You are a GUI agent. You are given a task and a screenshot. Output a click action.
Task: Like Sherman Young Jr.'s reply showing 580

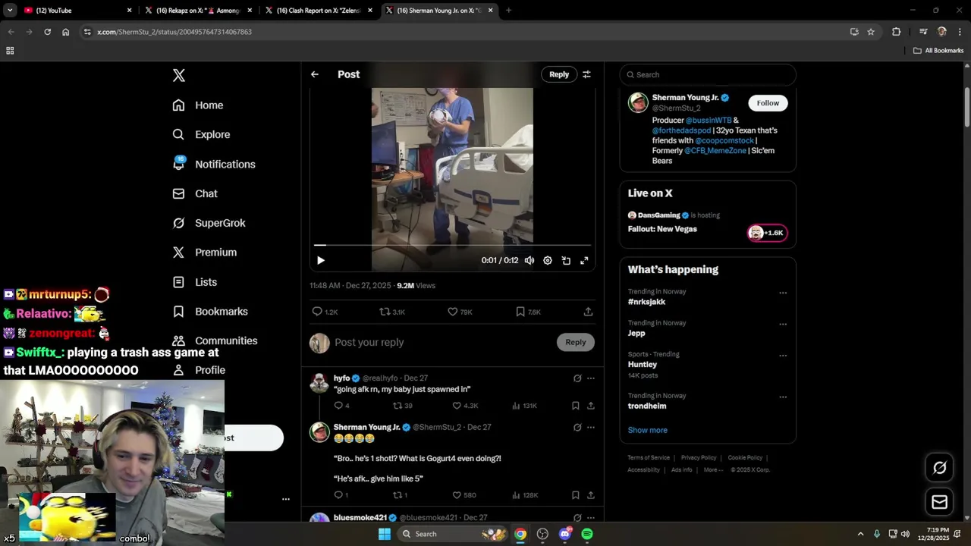464,495
